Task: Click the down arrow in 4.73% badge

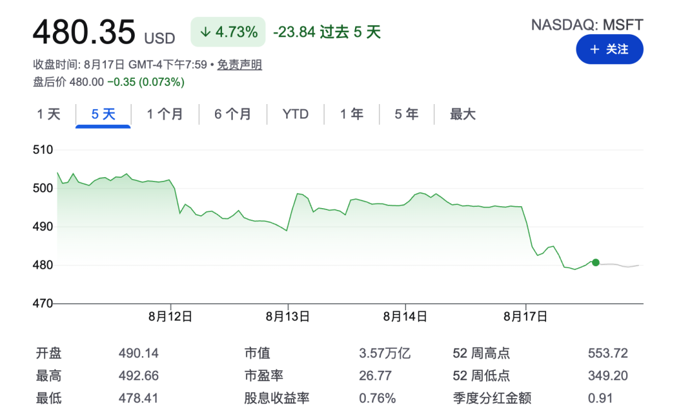Action: (x=206, y=32)
